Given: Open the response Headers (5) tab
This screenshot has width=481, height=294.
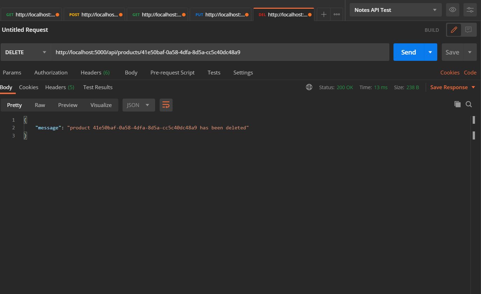Looking at the screenshot, I should point(60,87).
